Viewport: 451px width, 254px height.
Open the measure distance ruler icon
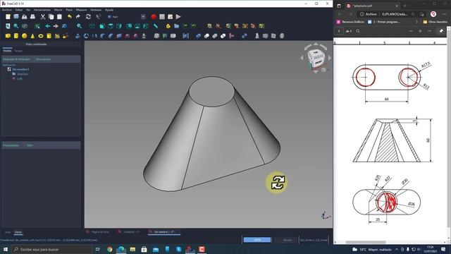click(156, 26)
